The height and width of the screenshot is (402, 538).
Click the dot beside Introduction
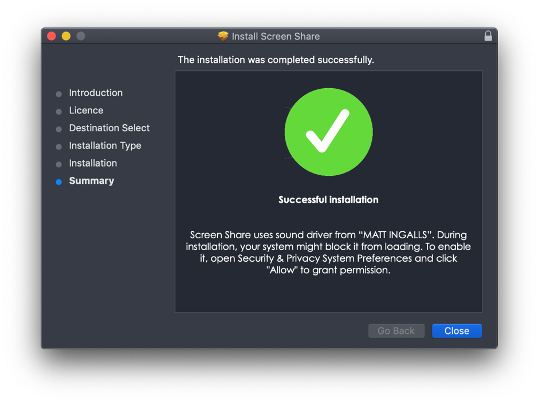tap(59, 93)
